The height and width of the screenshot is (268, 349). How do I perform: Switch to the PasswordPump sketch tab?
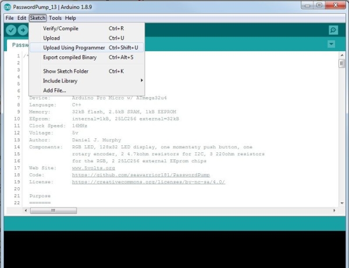[18, 45]
